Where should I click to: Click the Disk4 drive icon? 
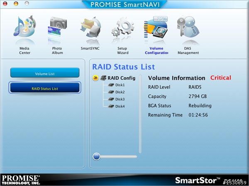tap(111, 106)
